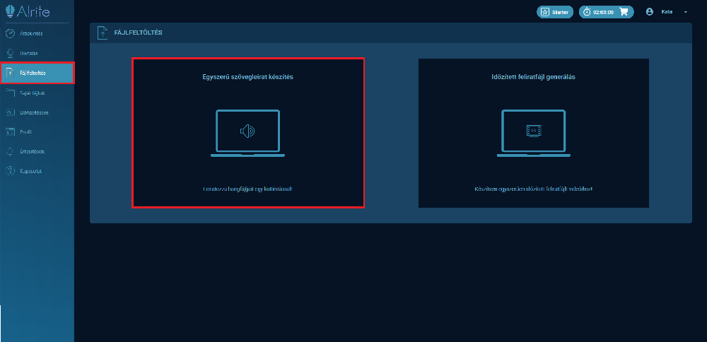Click the Saját fájlok folder icon

point(10,93)
